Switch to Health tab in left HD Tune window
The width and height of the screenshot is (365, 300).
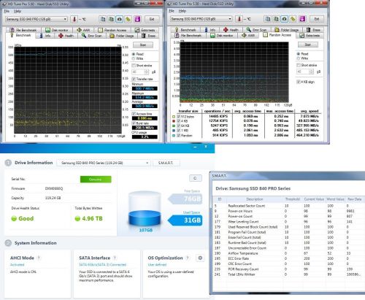[x=66, y=36]
